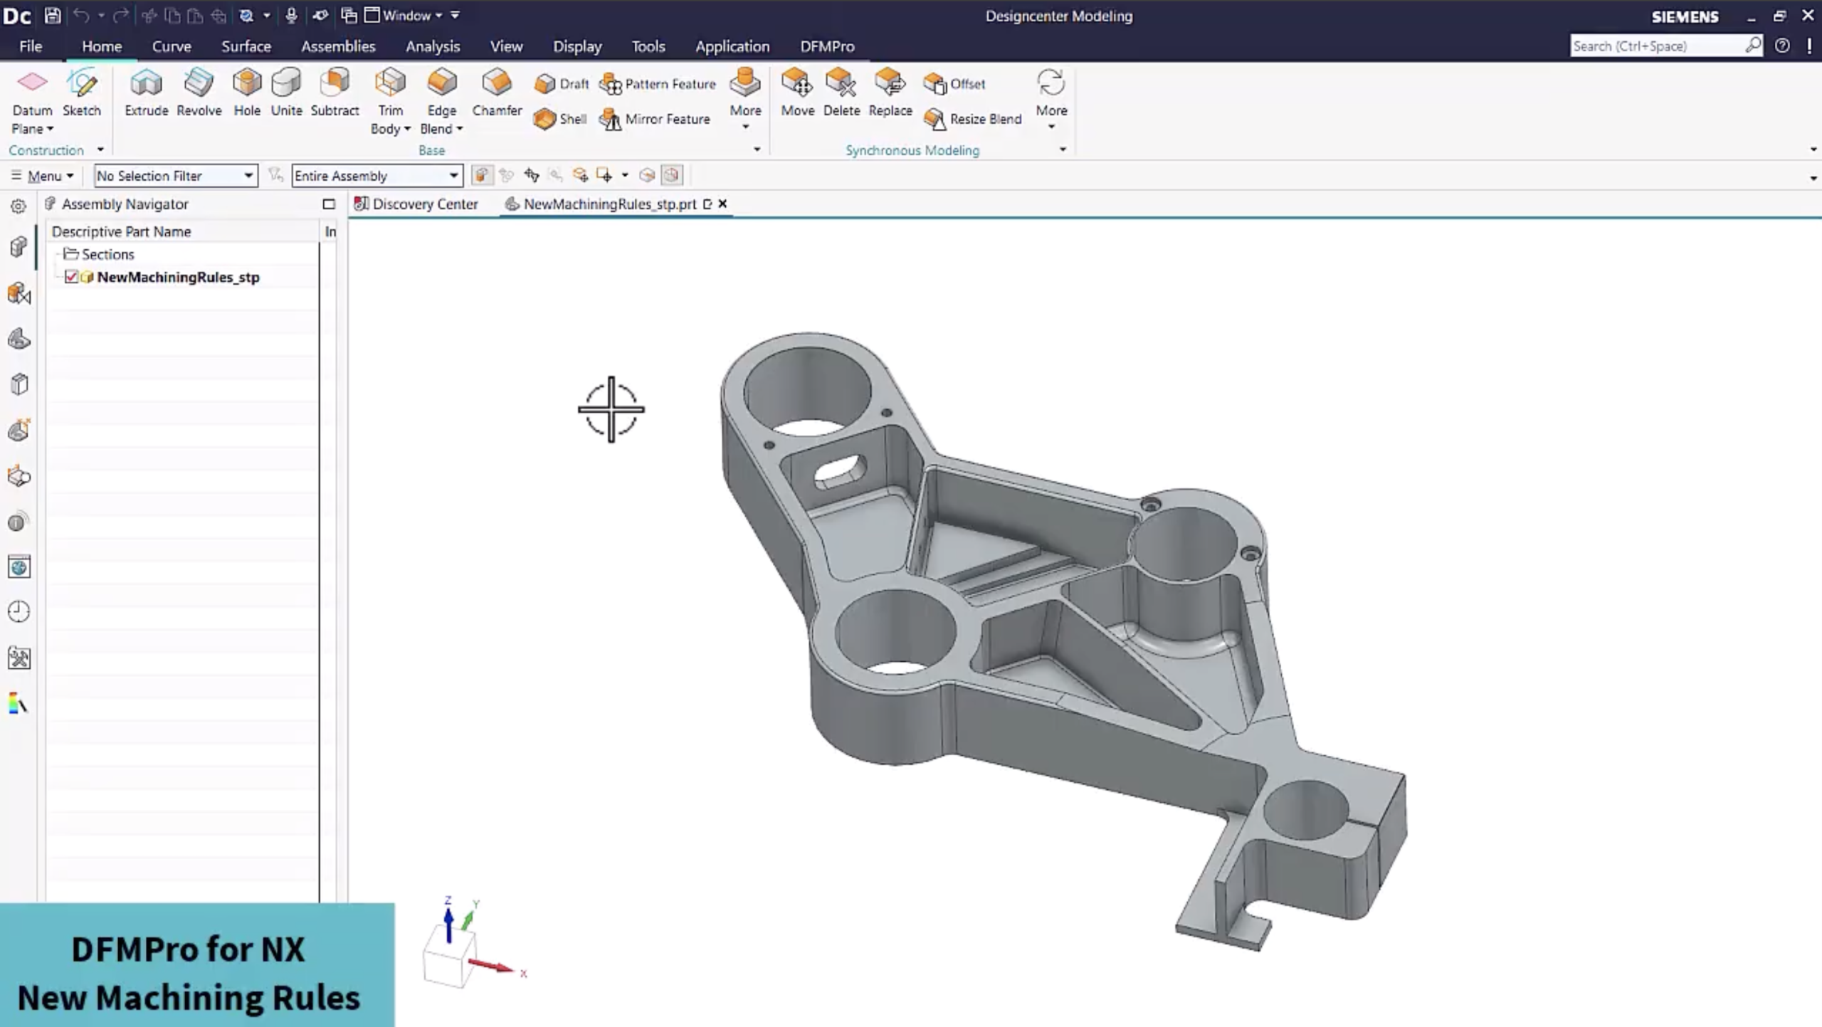Click the Undo arrow icon

(x=81, y=15)
